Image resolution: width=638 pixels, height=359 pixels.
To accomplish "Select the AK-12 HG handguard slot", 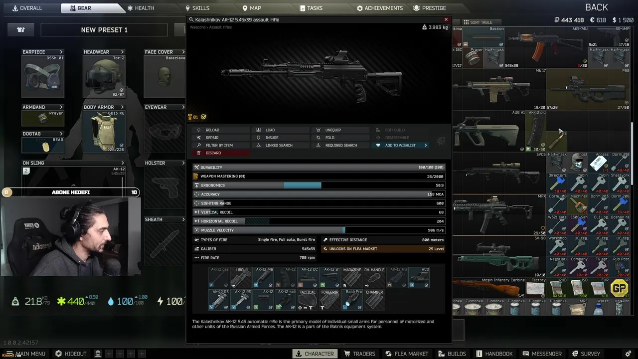I will tap(397, 277).
